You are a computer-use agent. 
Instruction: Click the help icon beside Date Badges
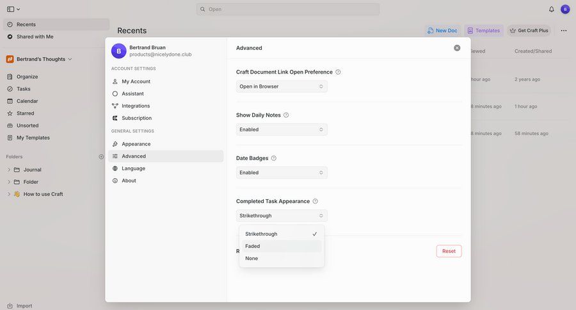point(274,158)
